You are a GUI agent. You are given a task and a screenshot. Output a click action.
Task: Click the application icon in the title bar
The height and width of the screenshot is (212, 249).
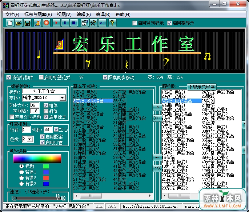pyautogui.click(x=6, y=5)
